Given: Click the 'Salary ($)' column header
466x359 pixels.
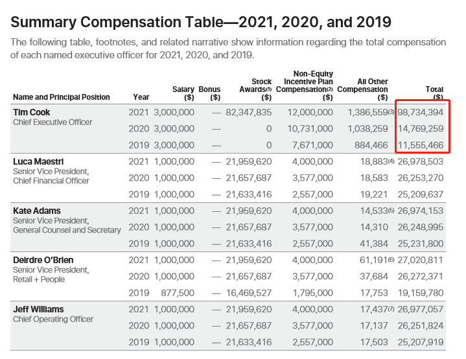Looking at the screenshot, I should (183, 93).
